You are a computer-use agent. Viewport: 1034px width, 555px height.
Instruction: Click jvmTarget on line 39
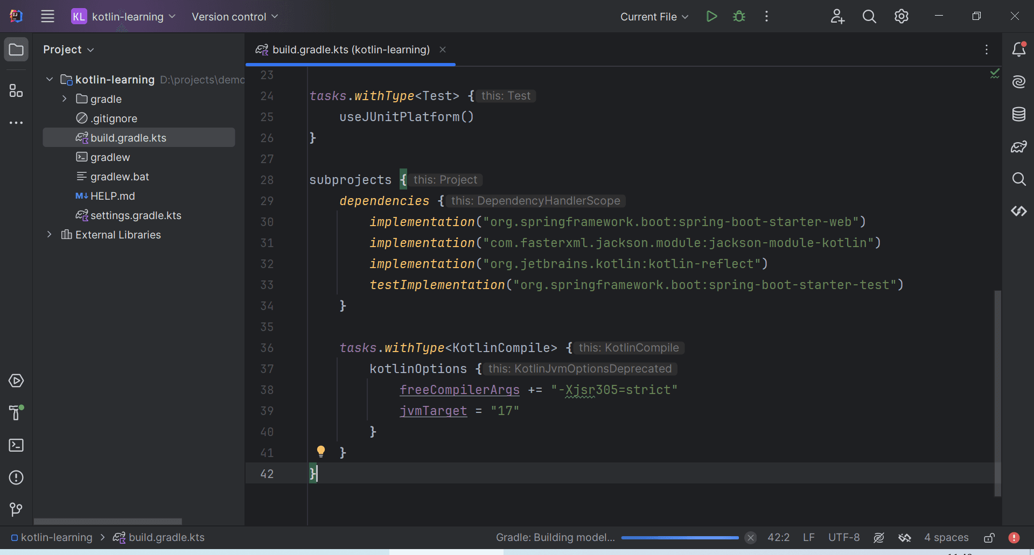433,411
